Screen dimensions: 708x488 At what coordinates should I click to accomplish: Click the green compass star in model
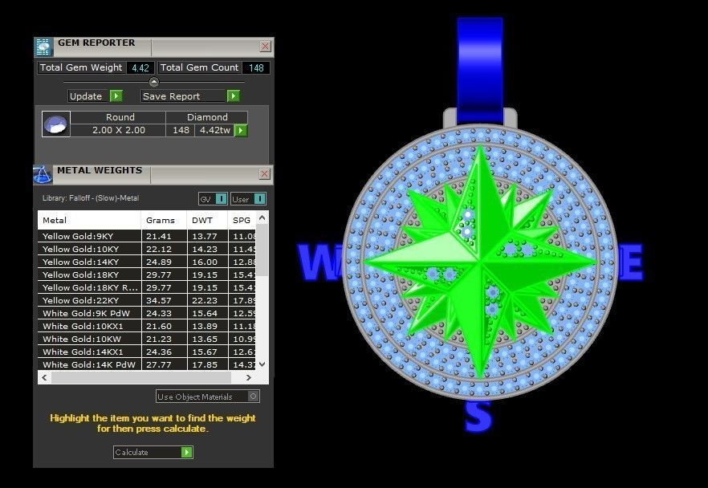click(x=480, y=262)
